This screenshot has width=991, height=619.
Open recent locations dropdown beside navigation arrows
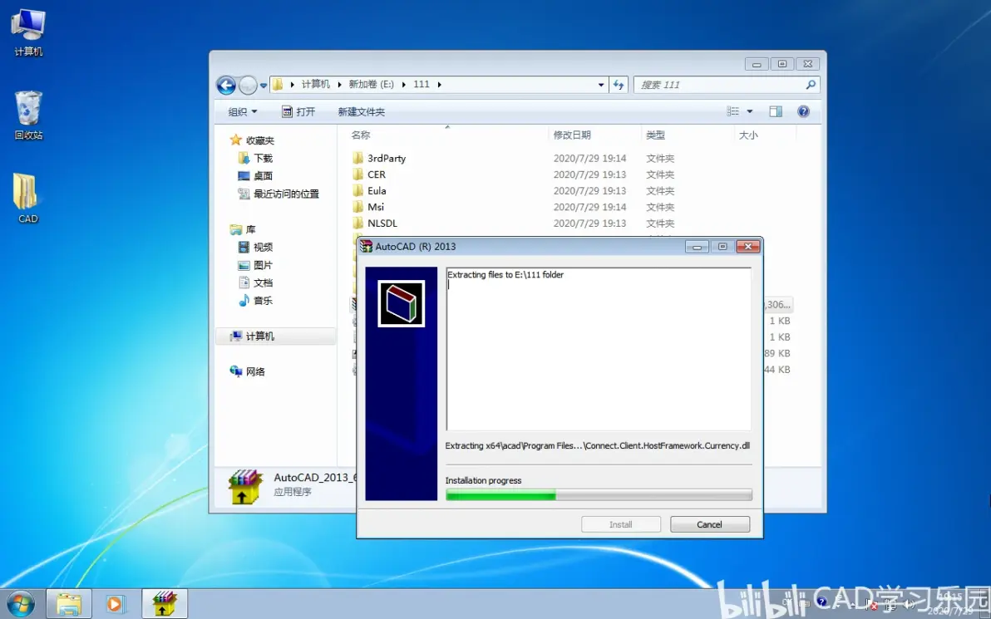264,86
